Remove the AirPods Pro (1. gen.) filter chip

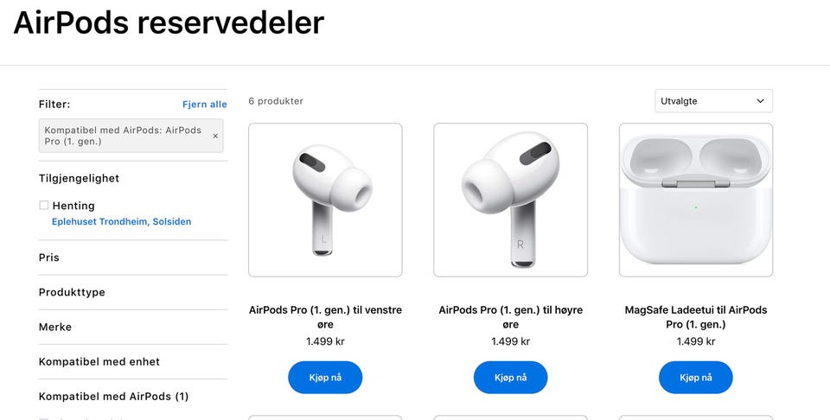coord(215,136)
